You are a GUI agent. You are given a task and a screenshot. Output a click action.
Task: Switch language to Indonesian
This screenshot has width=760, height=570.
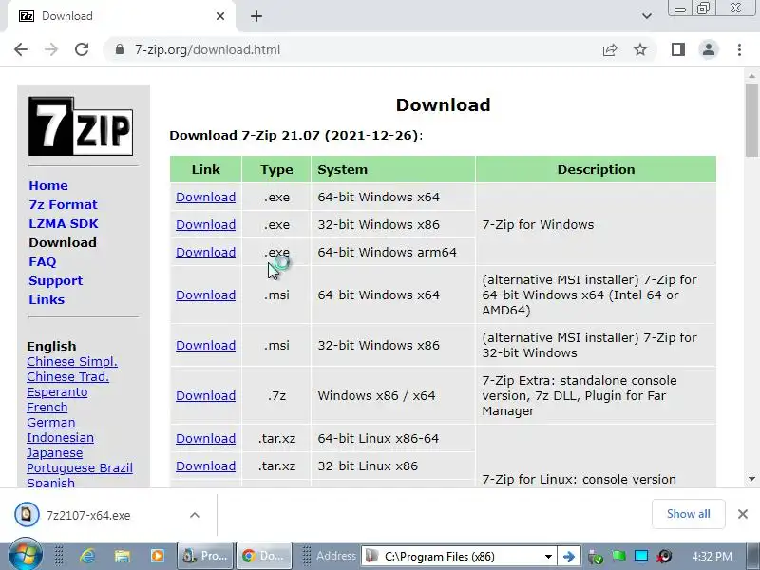pos(60,438)
